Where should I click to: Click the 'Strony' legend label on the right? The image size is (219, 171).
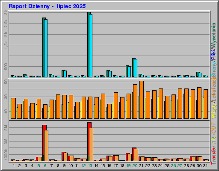[x=213, y=69]
